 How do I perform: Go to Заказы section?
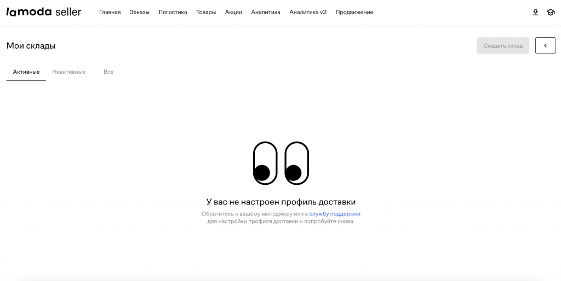point(140,12)
